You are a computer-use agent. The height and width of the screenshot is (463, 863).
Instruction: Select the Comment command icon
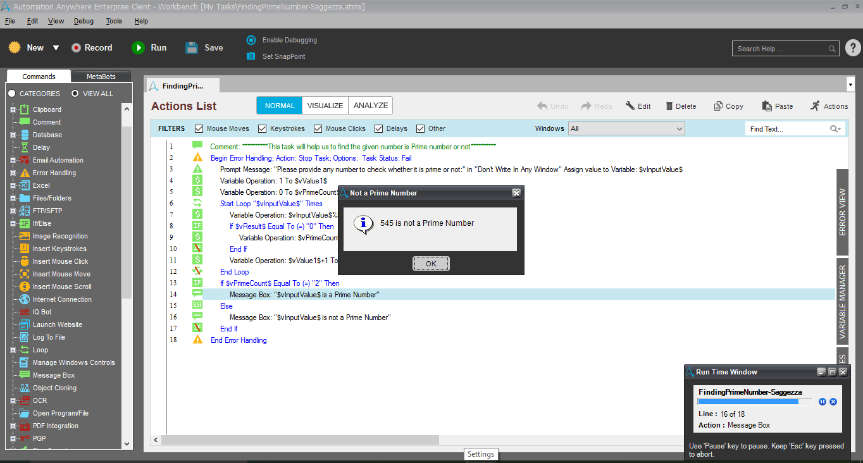pos(25,122)
